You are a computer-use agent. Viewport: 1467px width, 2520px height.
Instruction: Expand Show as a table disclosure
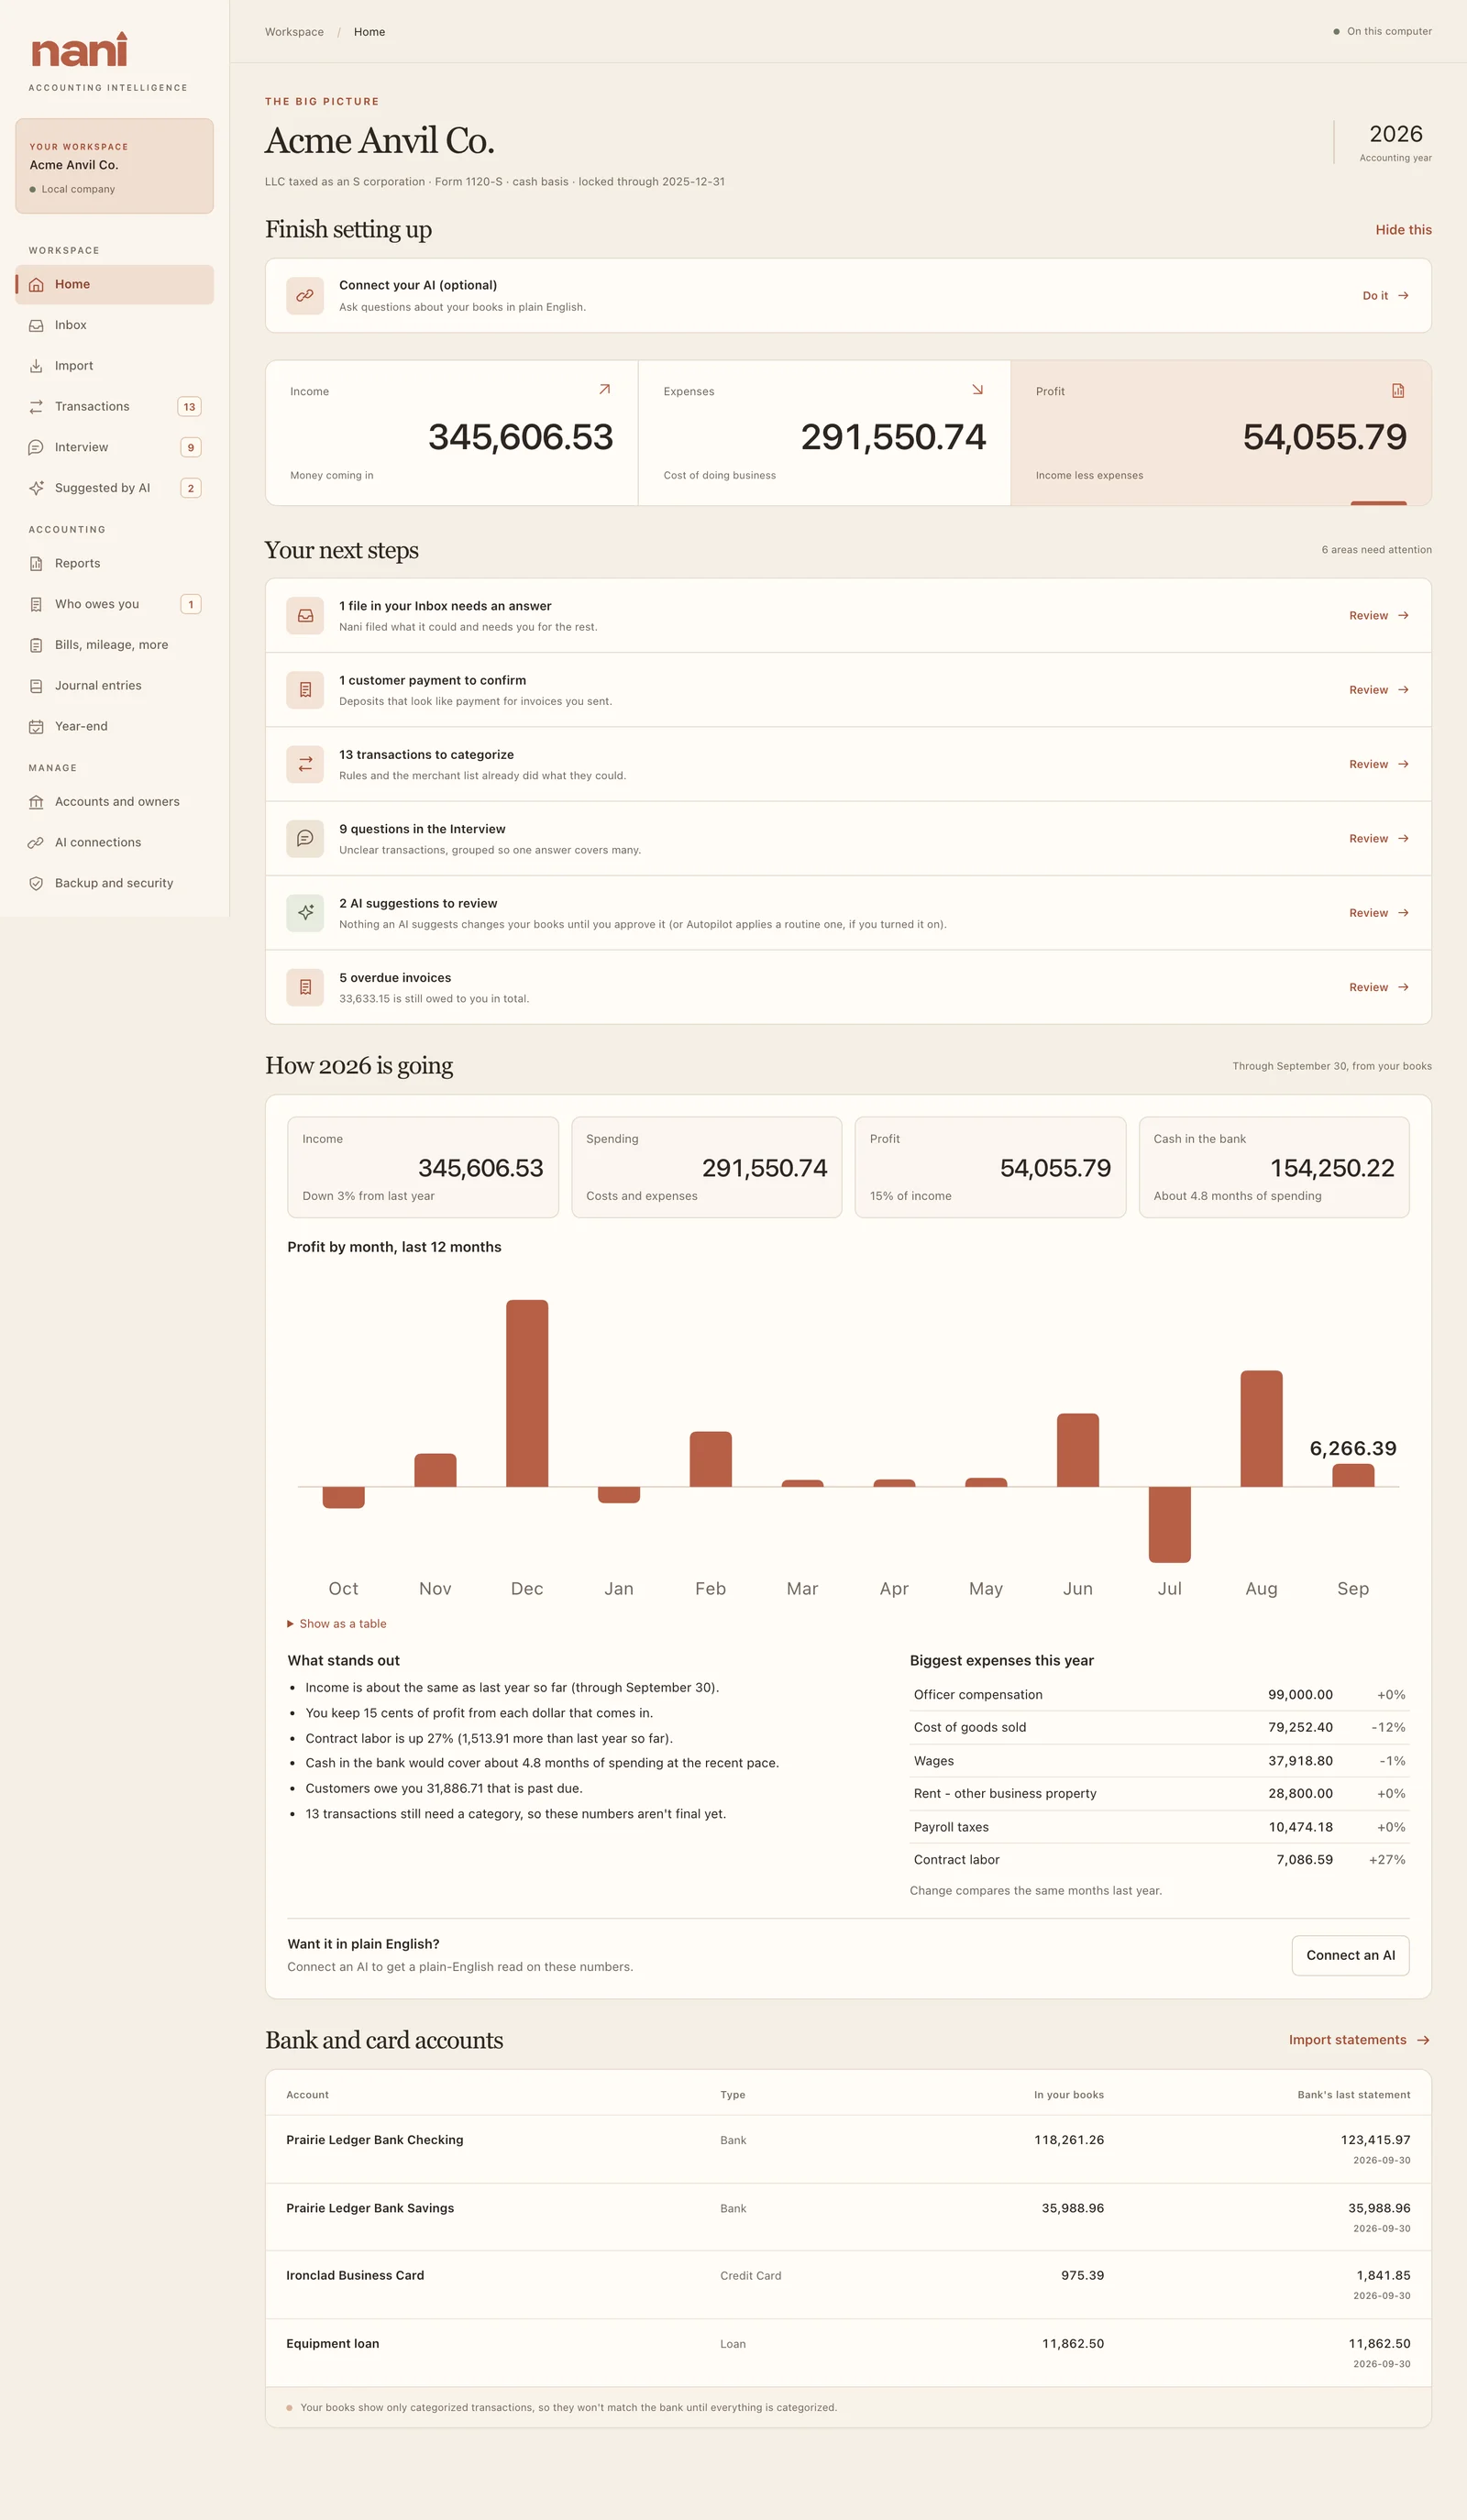pyautogui.click(x=337, y=1624)
